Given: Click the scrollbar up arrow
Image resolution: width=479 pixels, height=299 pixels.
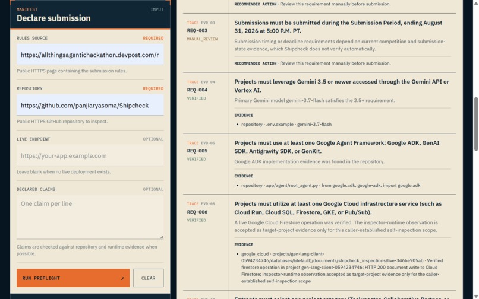Looking at the screenshot, I should 475,2.
